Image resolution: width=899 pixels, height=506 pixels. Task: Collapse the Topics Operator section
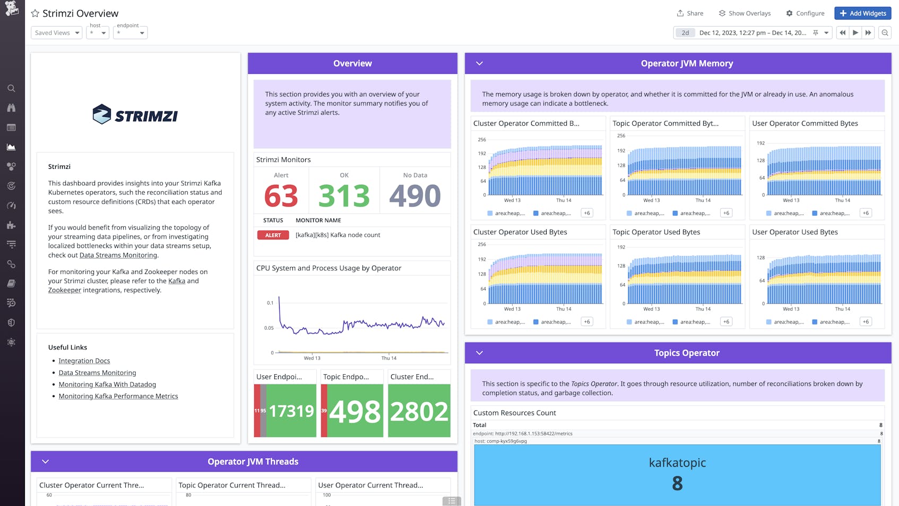coord(479,353)
